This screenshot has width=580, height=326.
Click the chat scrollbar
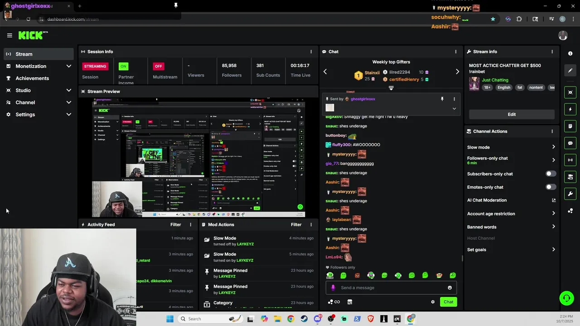[462, 258]
